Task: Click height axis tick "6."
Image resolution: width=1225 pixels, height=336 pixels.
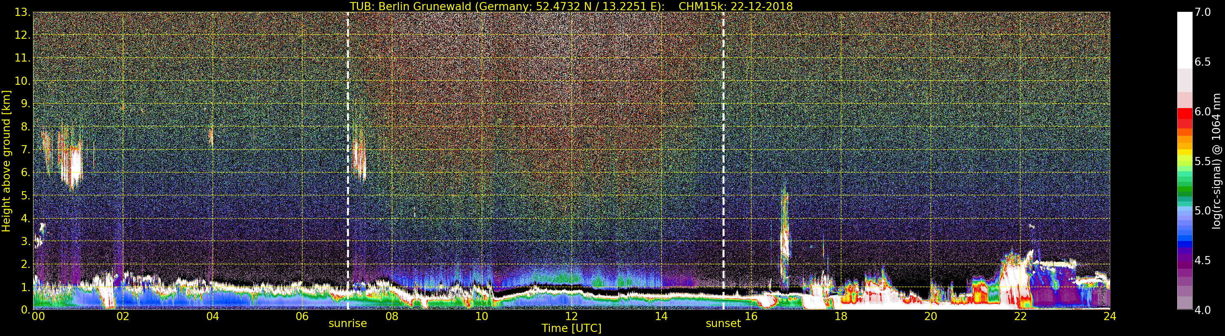Action: pos(25,172)
